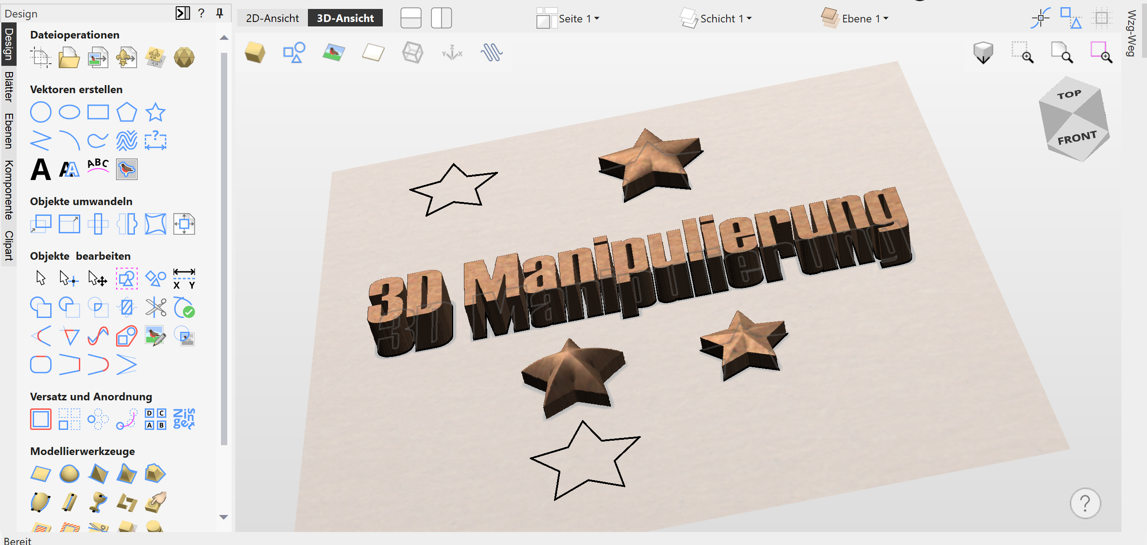Select the polyline drawing tool
The width and height of the screenshot is (1147, 545).
41,141
